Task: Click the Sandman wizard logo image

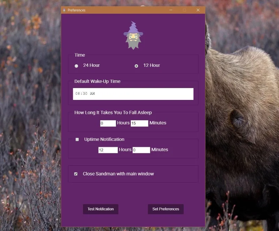Action: tap(133, 35)
